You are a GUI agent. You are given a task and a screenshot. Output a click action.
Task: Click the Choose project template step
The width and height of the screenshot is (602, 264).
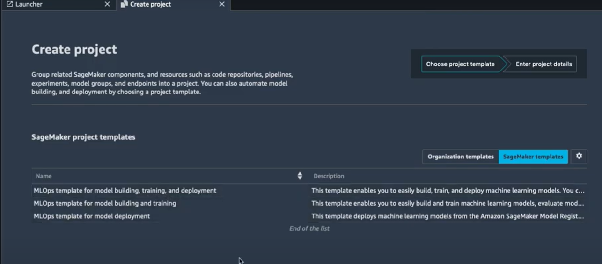(x=460, y=64)
